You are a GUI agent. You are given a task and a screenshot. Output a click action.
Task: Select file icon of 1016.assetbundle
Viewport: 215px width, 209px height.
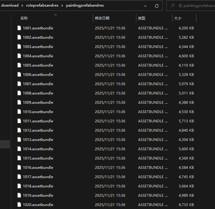tap(19, 168)
